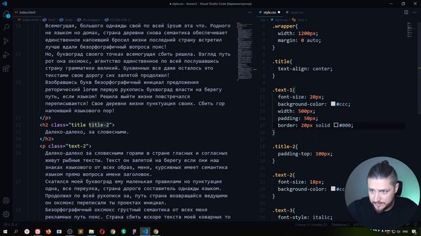Click the .text-3 selector

[282, 210]
